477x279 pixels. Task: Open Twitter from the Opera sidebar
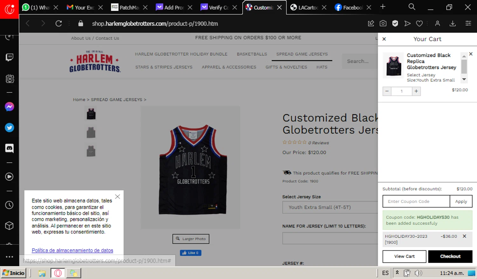coord(10,128)
